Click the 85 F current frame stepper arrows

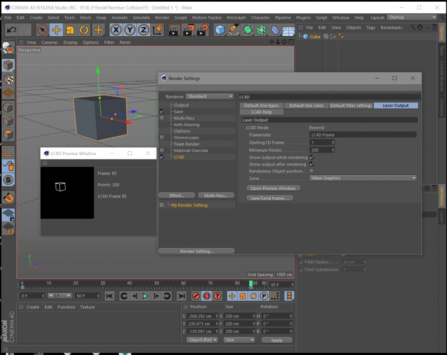[x=292, y=285]
